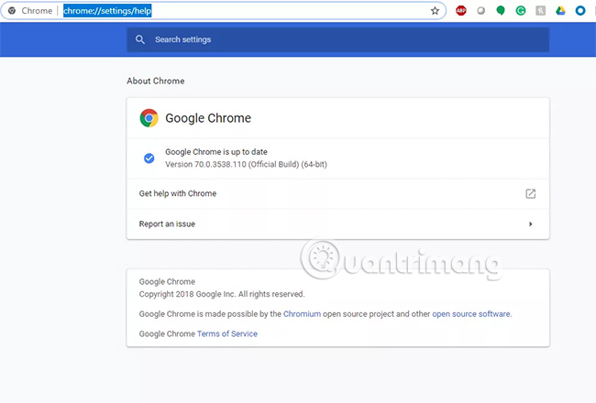596x403 pixels.
Task: Follow the Chromium link
Action: [302, 314]
